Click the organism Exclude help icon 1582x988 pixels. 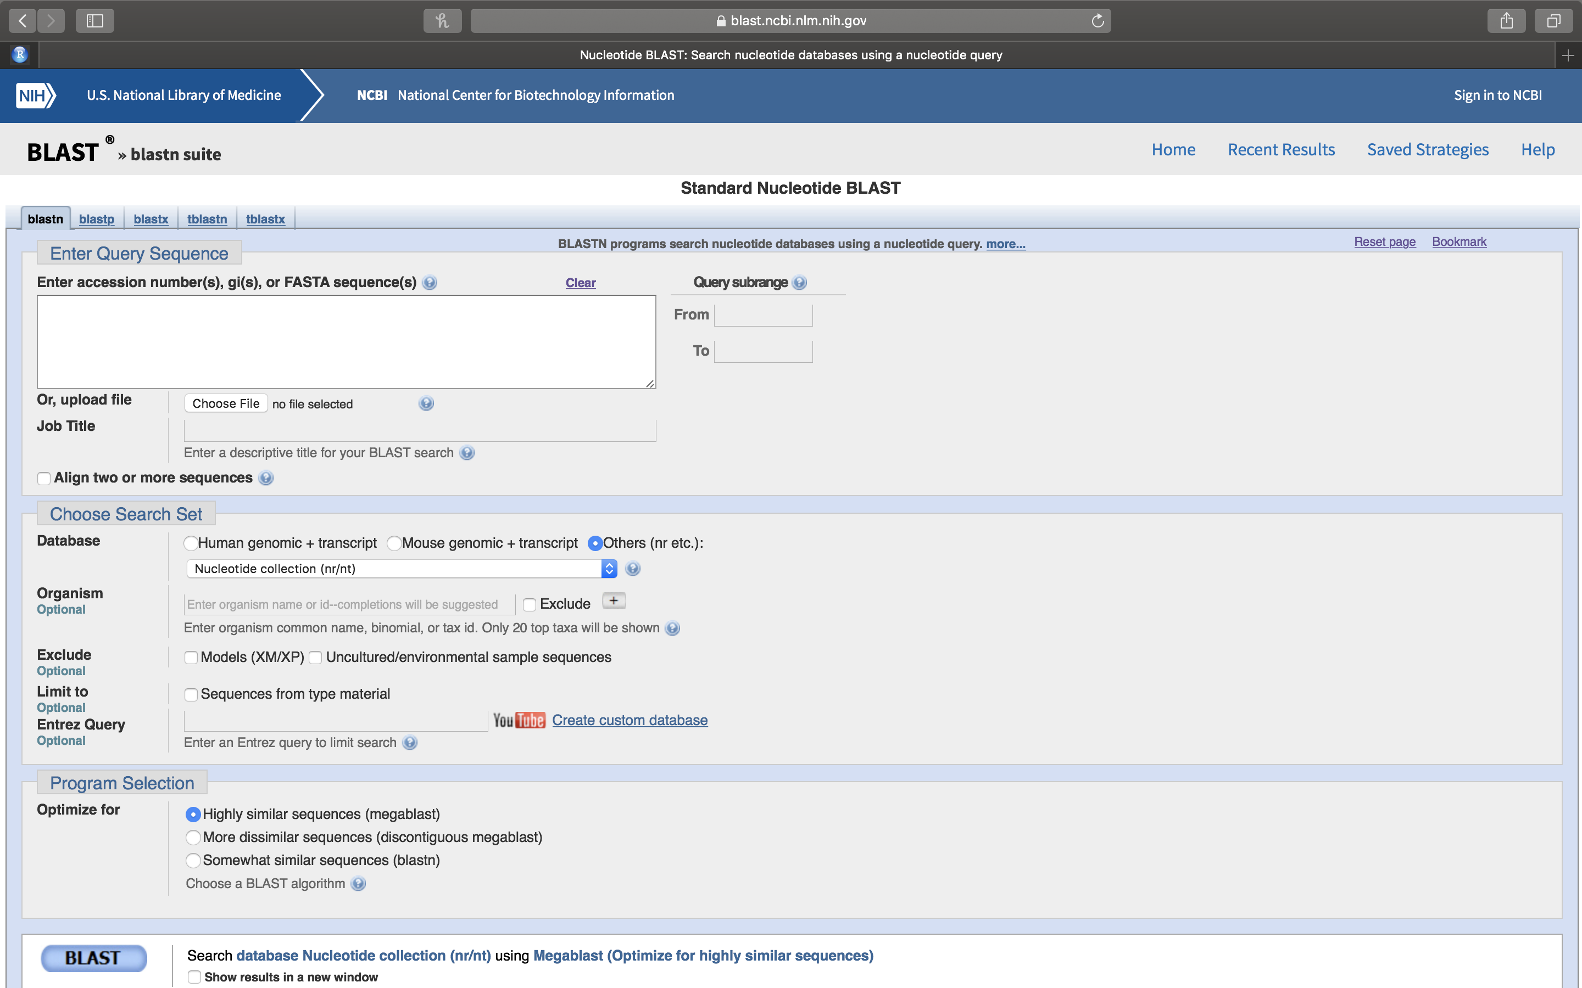tap(672, 627)
